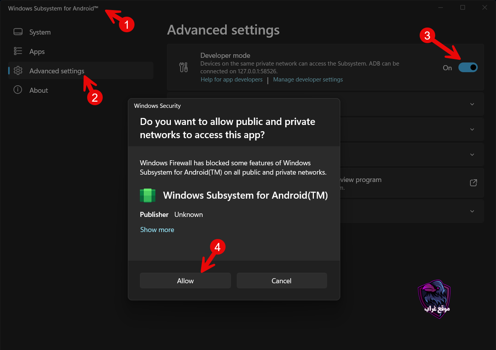The width and height of the screenshot is (496, 350).
Task: Open Help for app developers link
Action: (231, 80)
